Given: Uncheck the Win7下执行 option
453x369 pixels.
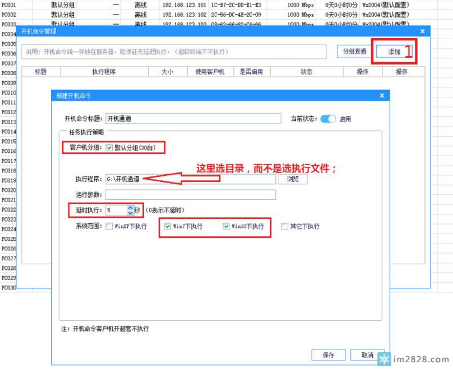Looking at the screenshot, I should coord(169,227).
